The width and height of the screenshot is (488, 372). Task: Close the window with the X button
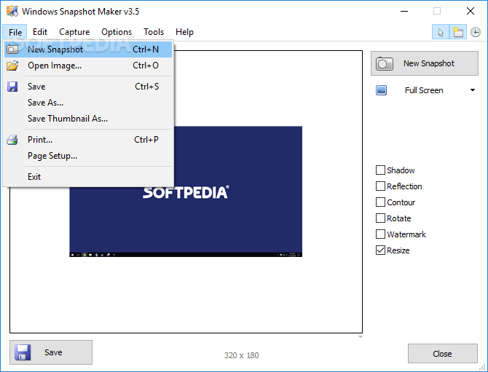(x=471, y=11)
